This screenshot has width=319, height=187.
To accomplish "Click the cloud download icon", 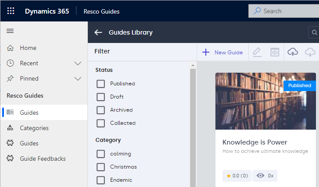I will [310, 52].
